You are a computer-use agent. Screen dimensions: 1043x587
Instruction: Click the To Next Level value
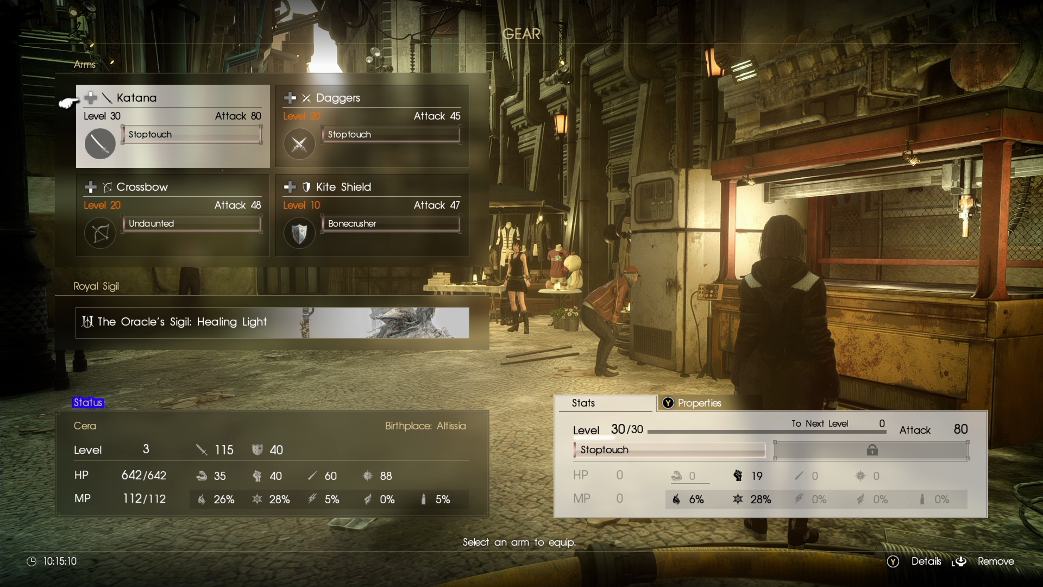pos(882,423)
